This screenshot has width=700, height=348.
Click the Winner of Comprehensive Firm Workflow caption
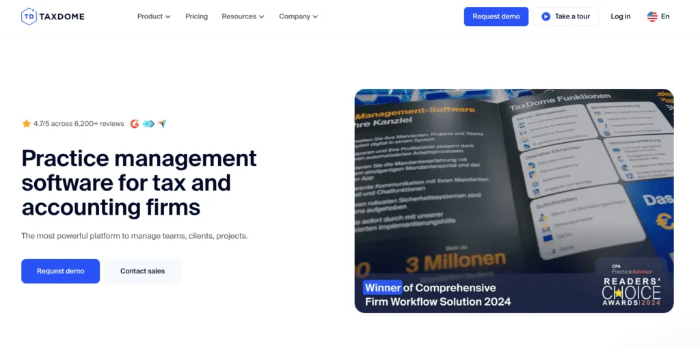(x=438, y=295)
